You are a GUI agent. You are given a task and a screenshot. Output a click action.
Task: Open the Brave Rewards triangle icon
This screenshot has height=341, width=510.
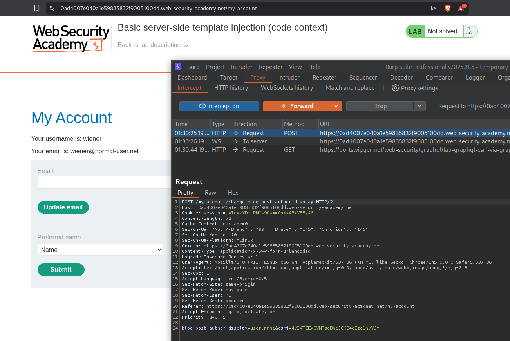click(461, 8)
